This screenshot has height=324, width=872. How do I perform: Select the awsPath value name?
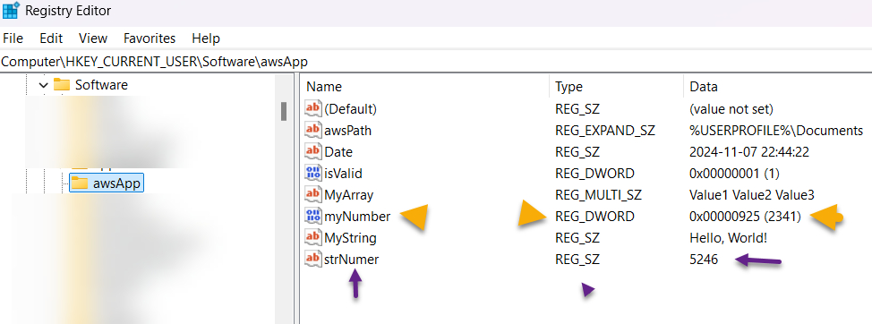(x=348, y=131)
